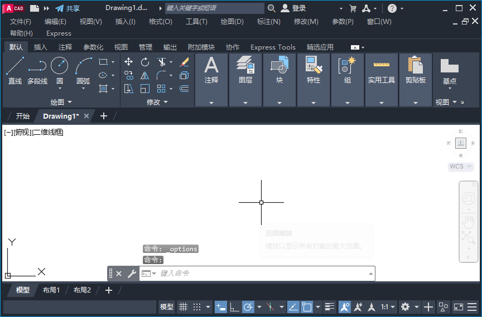Click the Pan hand in navigation bar
Viewport: 482px width, 317px height.
[468, 222]
